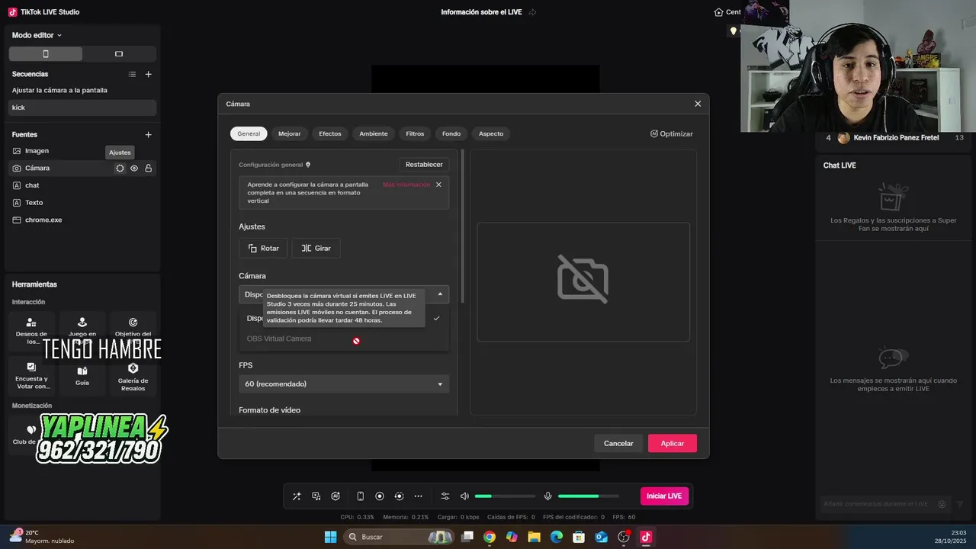This screenshot has height=549, width=976.
Task: Open the Secuencias list view icon
Action: tap(132, 74)
